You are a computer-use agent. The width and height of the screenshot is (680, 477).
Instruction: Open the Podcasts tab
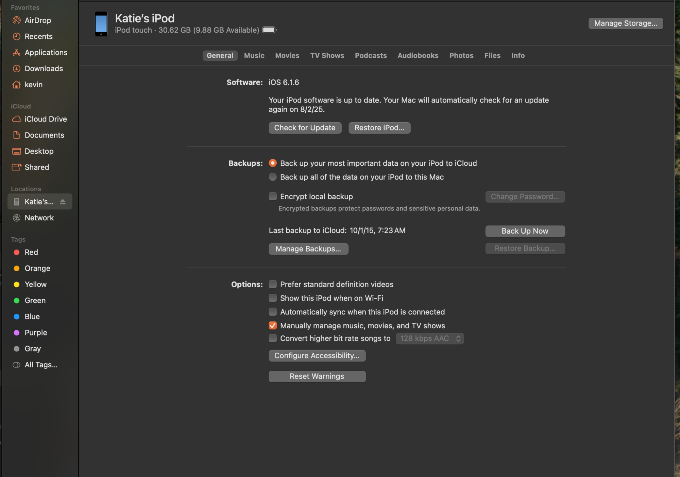tap(371, 55)
